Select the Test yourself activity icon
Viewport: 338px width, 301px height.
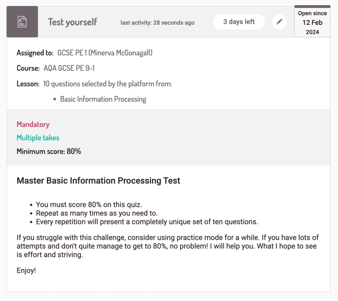point(22,21)
